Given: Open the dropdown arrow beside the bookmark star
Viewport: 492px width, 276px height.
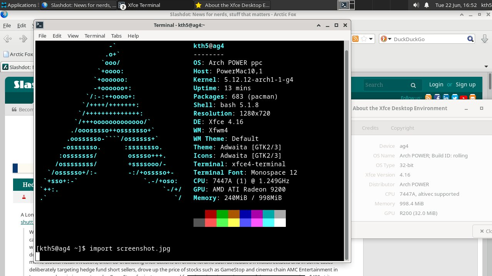Looking at the screenshot, I should 371,39.
